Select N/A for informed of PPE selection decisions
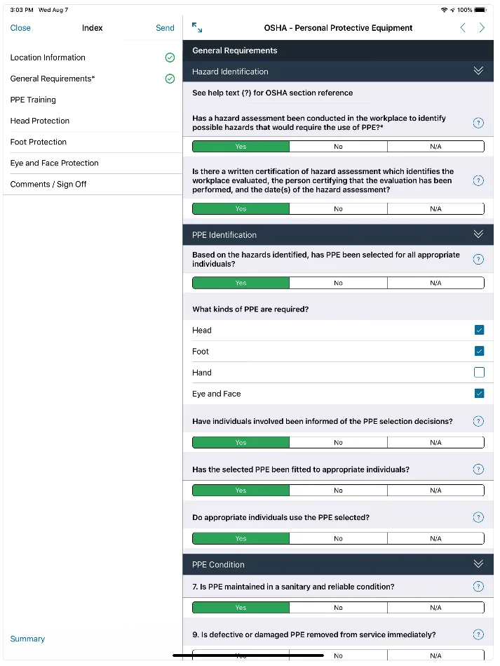This screenshot has height=666, width=500. coord(435,442)
